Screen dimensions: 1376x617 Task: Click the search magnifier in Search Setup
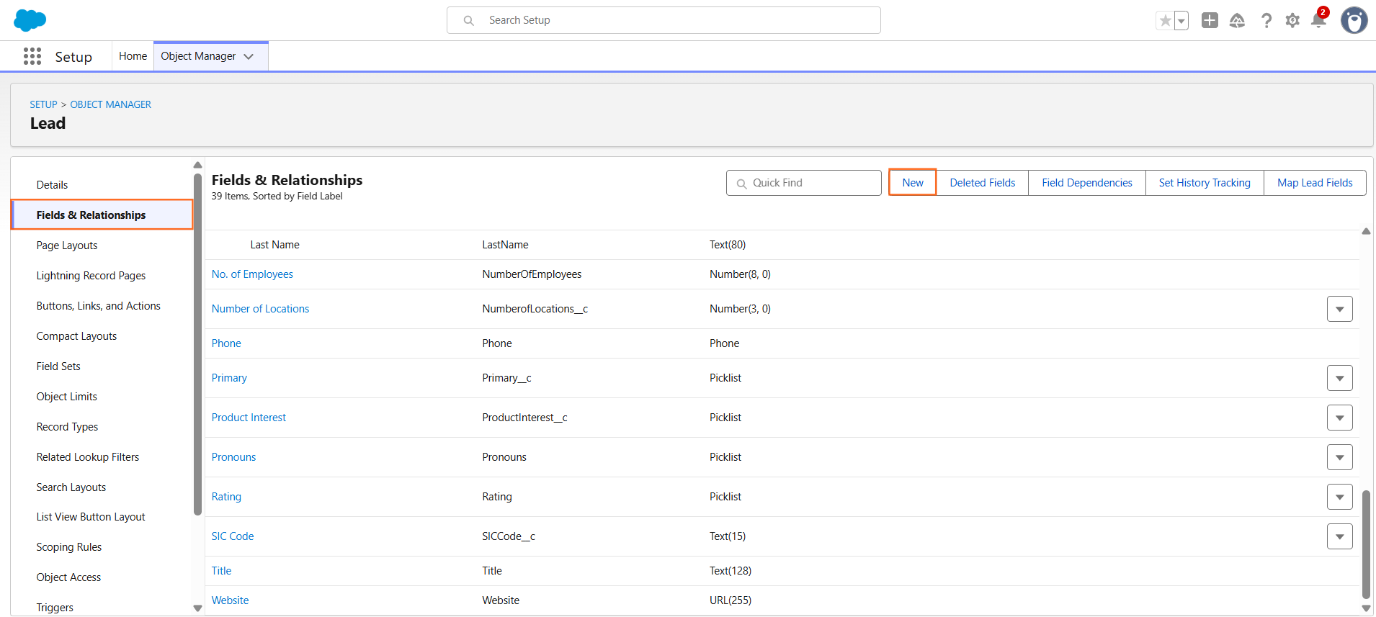tap(468, 20)
